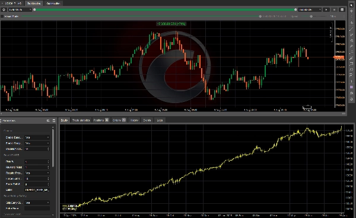Select the crosshair tool in right toolbar
Viewport: 356px width, 218px height.
tap(351, 11)
